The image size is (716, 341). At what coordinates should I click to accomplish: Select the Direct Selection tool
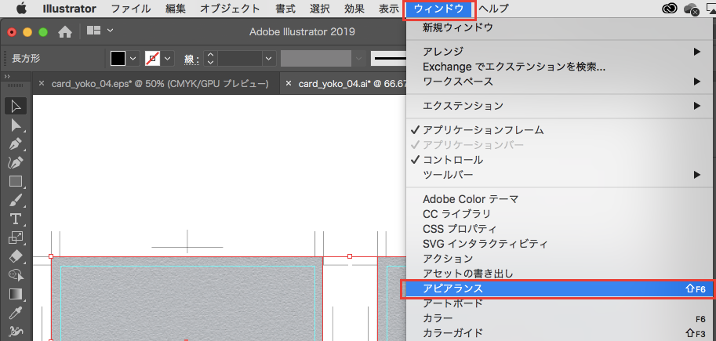coord(15,125)
